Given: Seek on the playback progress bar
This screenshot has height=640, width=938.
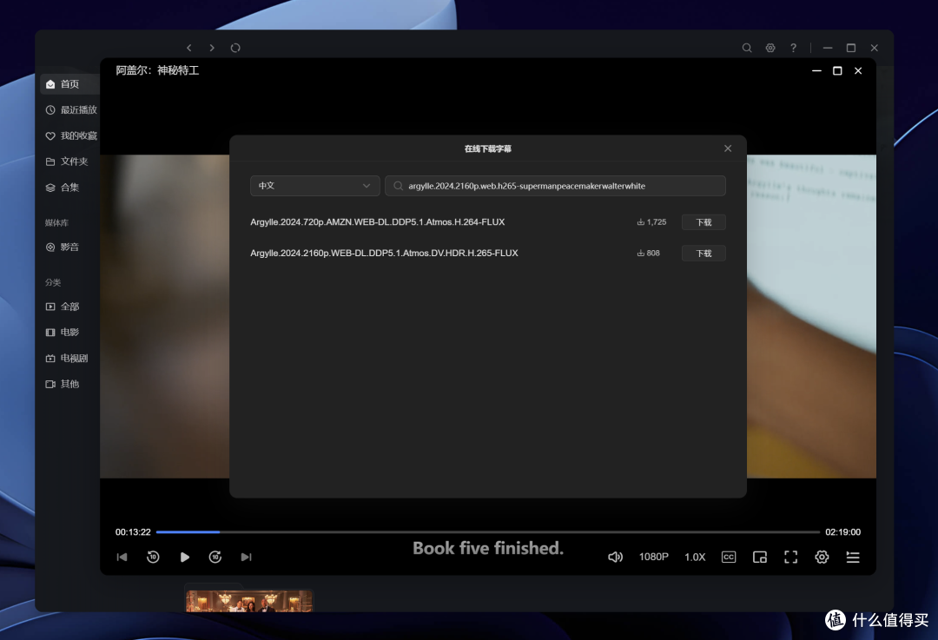Looking at the screenshot, I should coord(487,531).
